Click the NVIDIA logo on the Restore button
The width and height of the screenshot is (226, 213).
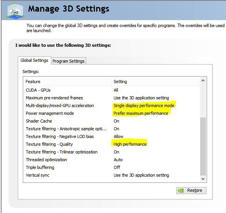pos(180,191)
